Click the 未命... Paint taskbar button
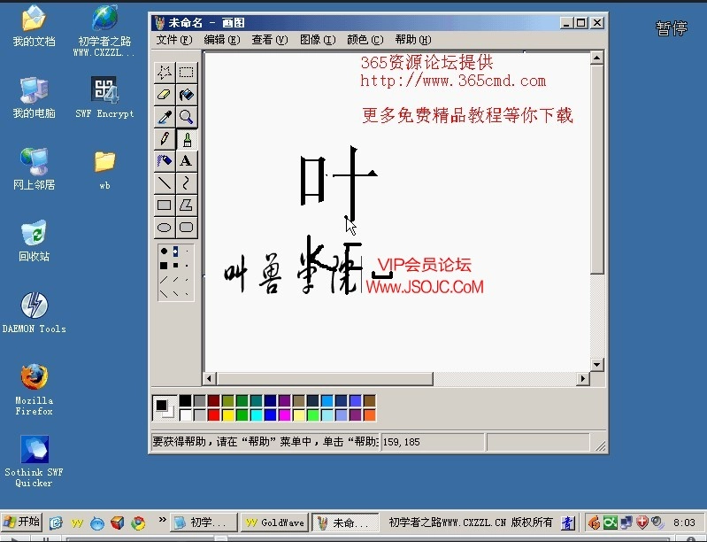The height and width of the screenshot is (542, 707). tap(346, 523)
